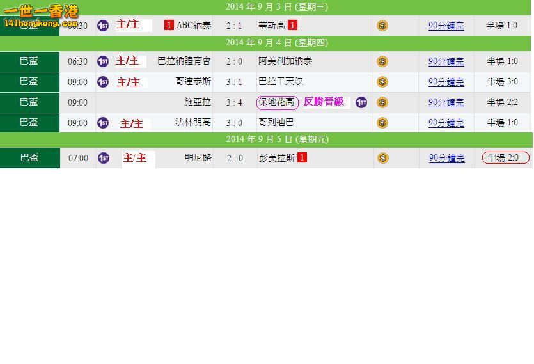Image resolution: width=534 pixels, height=364 pixels.
Task: Click the gold coin icon in 彭美拉斯 row
Action: [x=383, y=158]
